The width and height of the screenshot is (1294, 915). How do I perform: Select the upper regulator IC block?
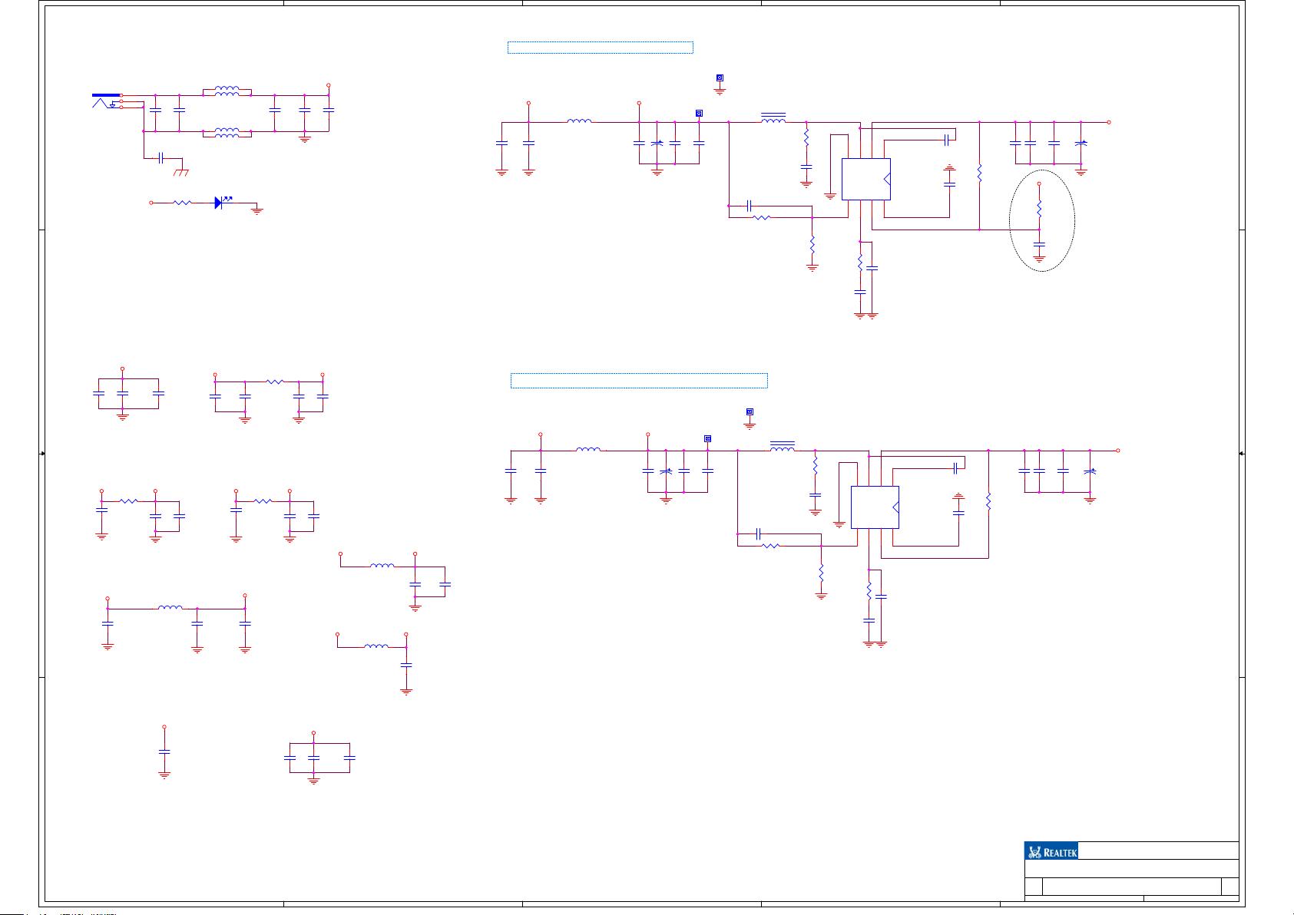point(865,179)
